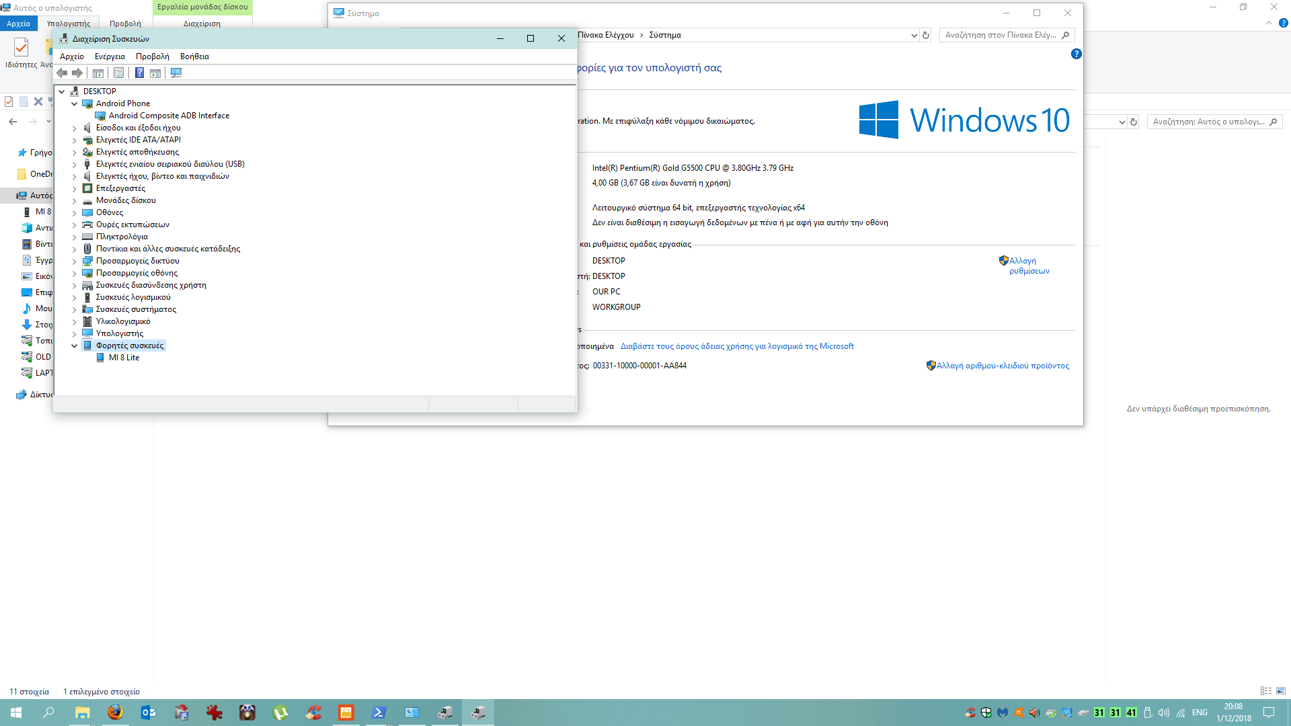Screen dimensions: 1291x726
Task: Click the Show/Hide console tree toolbar icon
Action: pyautogui.click(x=98, y=73)
